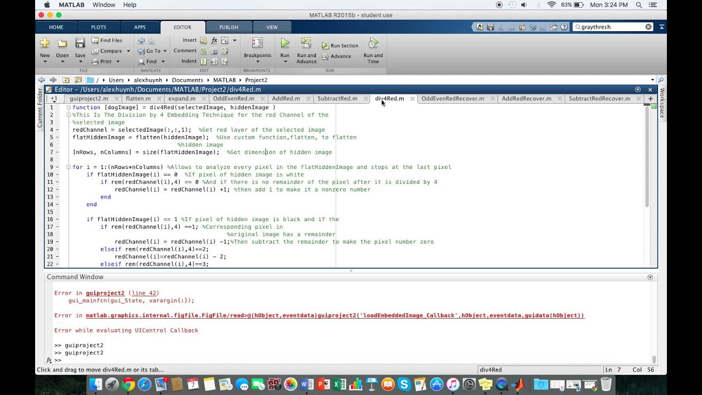This screenshot has width=702, height=395.
Task: Click the Insert section icon
Action: point(203,41)
